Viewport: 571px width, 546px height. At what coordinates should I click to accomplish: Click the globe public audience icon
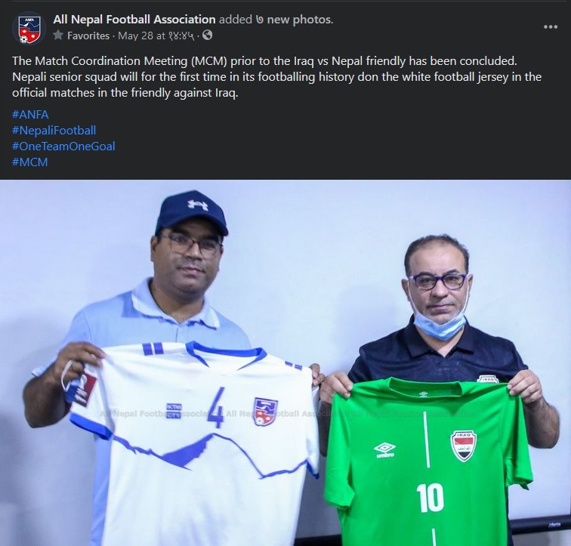pyautogui.click(x=207, y=35)
